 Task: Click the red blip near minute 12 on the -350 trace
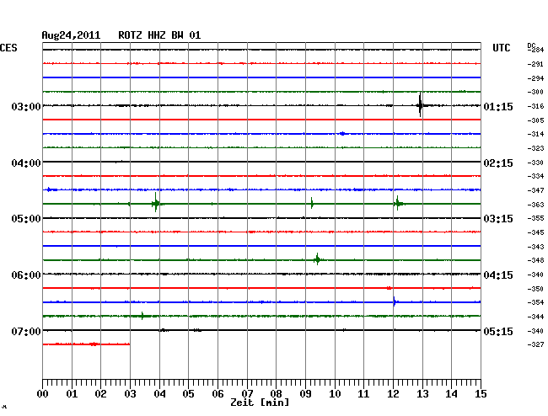click(x=390, y=288)
